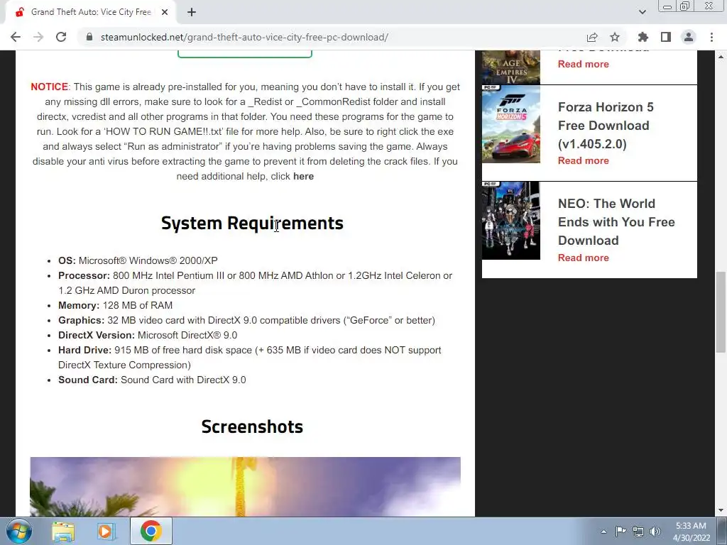Click the red NOTICE label
The height and width of the screenshot is (545, 727).
50,87
